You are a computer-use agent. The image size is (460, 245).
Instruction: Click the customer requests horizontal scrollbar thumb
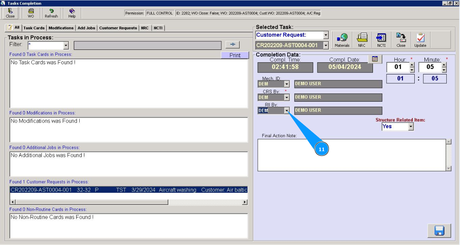(x=91, y=202)
